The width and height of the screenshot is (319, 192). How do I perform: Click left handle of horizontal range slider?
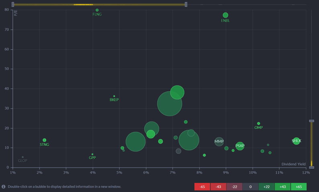(13, 4)
